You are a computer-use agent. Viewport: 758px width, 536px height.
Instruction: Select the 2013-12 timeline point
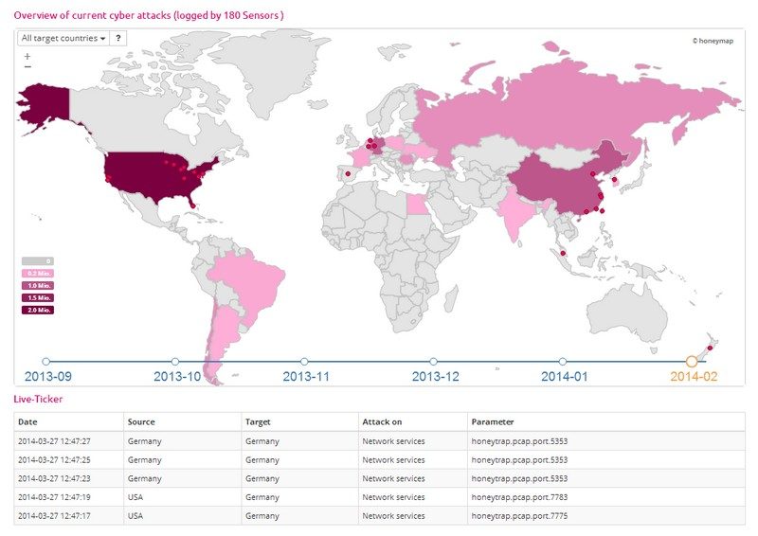coord(433,361)
